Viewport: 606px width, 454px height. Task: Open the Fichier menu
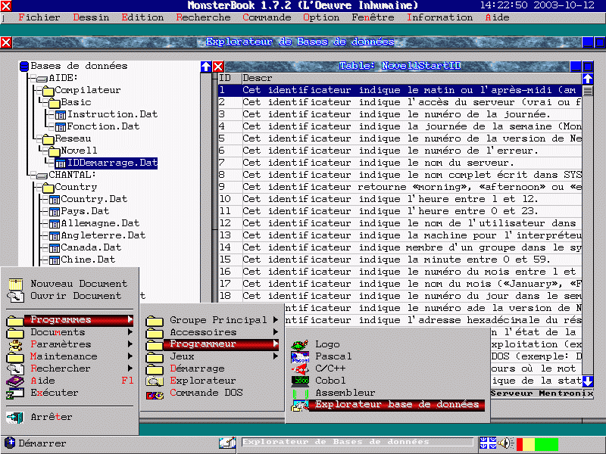click(39, 17)
